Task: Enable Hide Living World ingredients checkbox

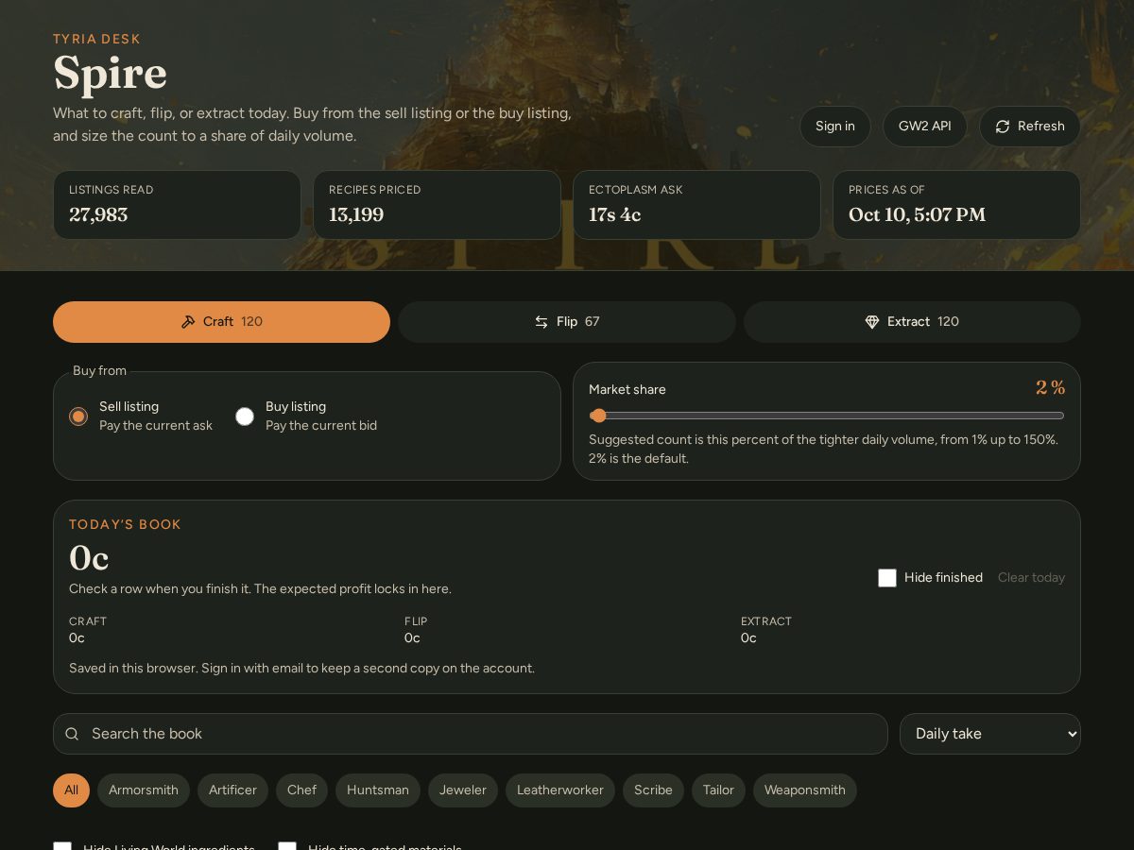Action: [x=62, y=846]
